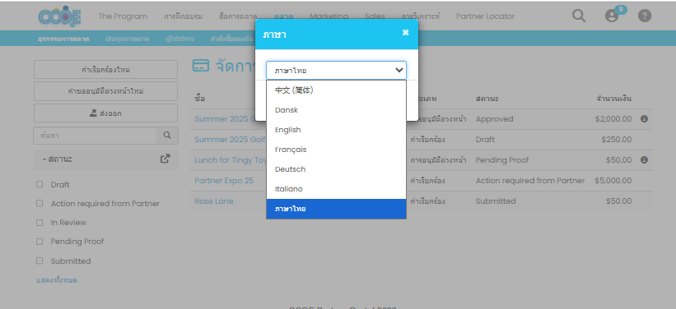Toggle the Pending Proof checkbox
This screenshot has height=309, width=676.
(40, 242)
